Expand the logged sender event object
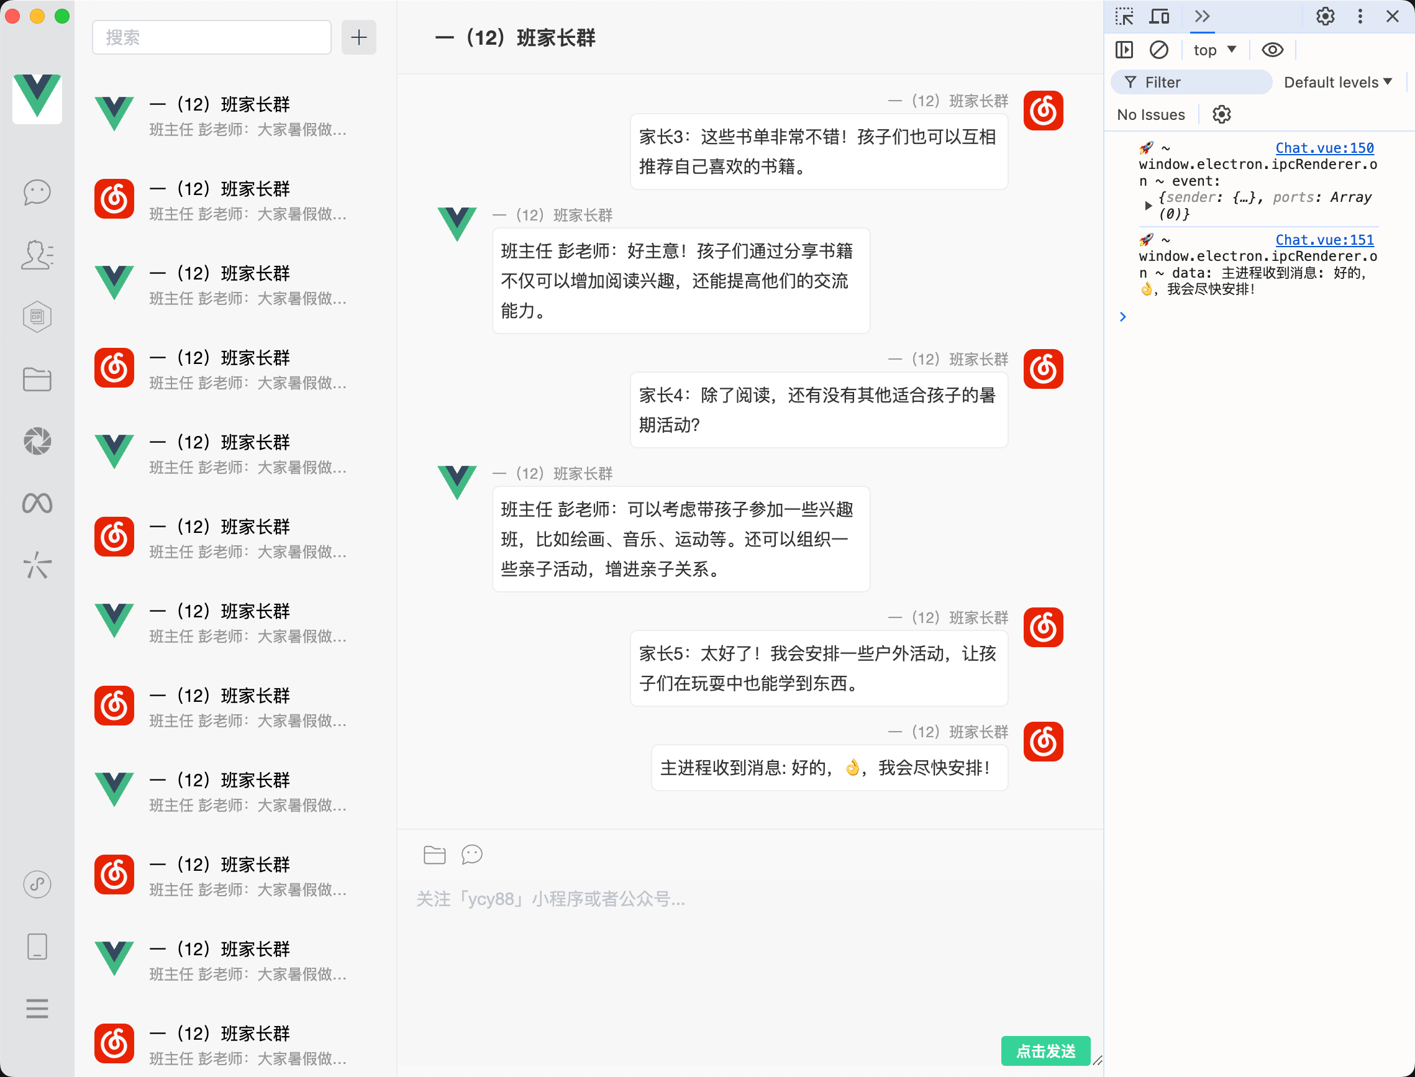 click(x=1149, y=205)
